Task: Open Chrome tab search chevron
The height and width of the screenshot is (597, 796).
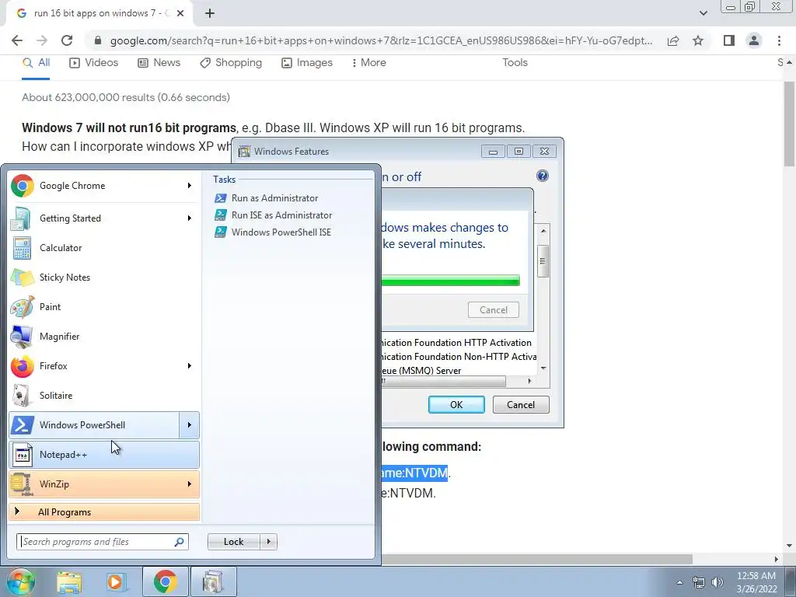Action: 703,13
